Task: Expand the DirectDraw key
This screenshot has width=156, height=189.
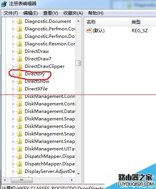Action: pos(13,51)
